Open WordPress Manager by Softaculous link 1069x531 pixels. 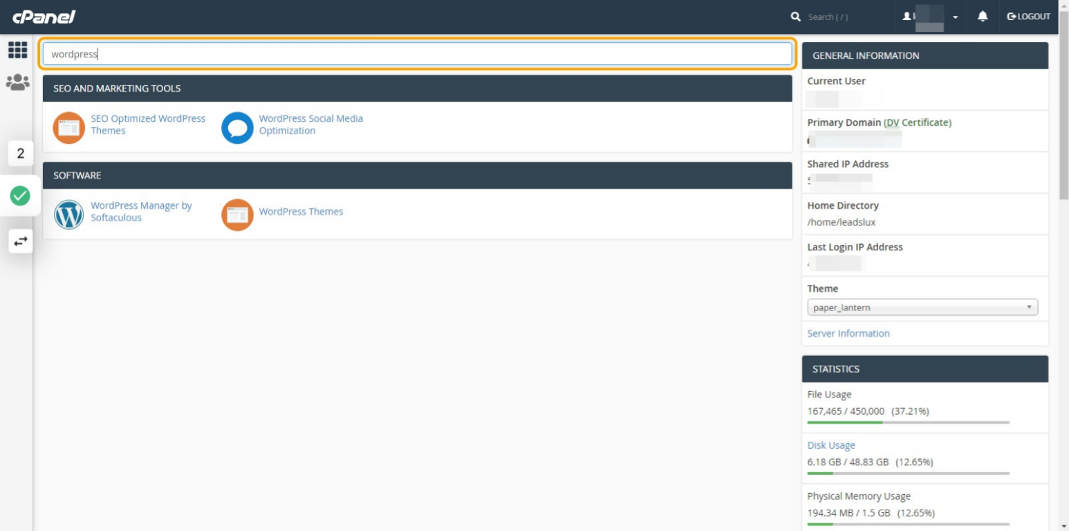coord(141,212)
